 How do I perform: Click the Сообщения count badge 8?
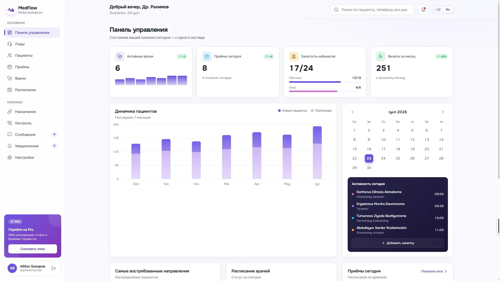54,135
